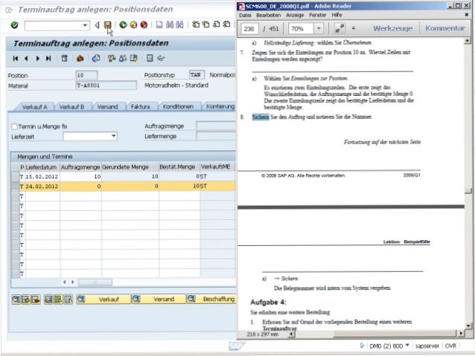Open Hilfe menu in Adobe Reader
Viewport: 475px width, 356px height.
tap(337, 15)
